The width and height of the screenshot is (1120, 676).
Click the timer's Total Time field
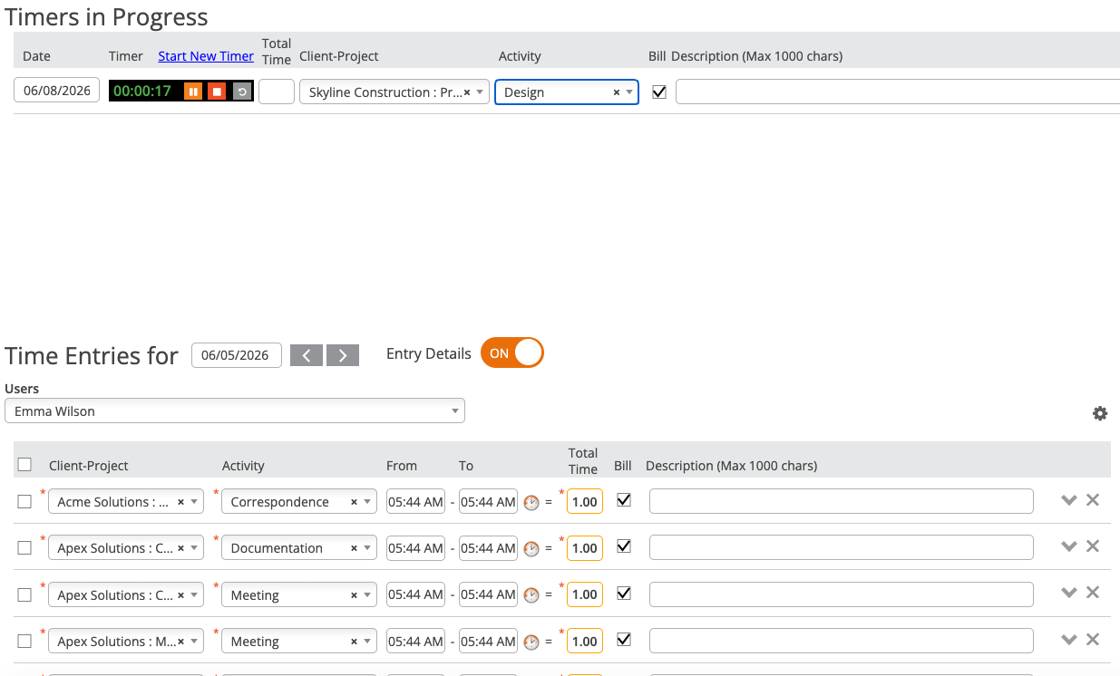coord(277,92)
